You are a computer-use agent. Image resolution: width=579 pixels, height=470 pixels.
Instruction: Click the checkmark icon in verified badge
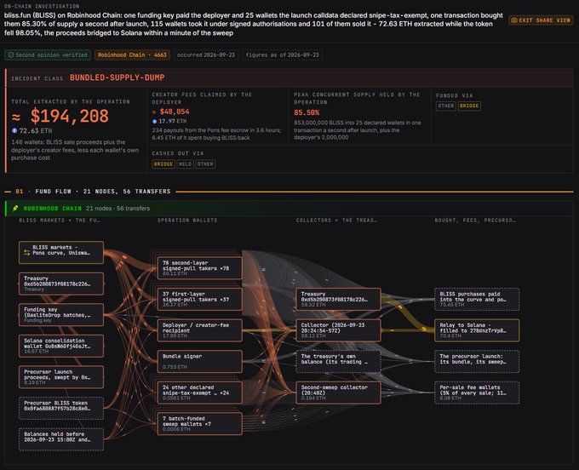pyautogui.click(x=11, y=55)
